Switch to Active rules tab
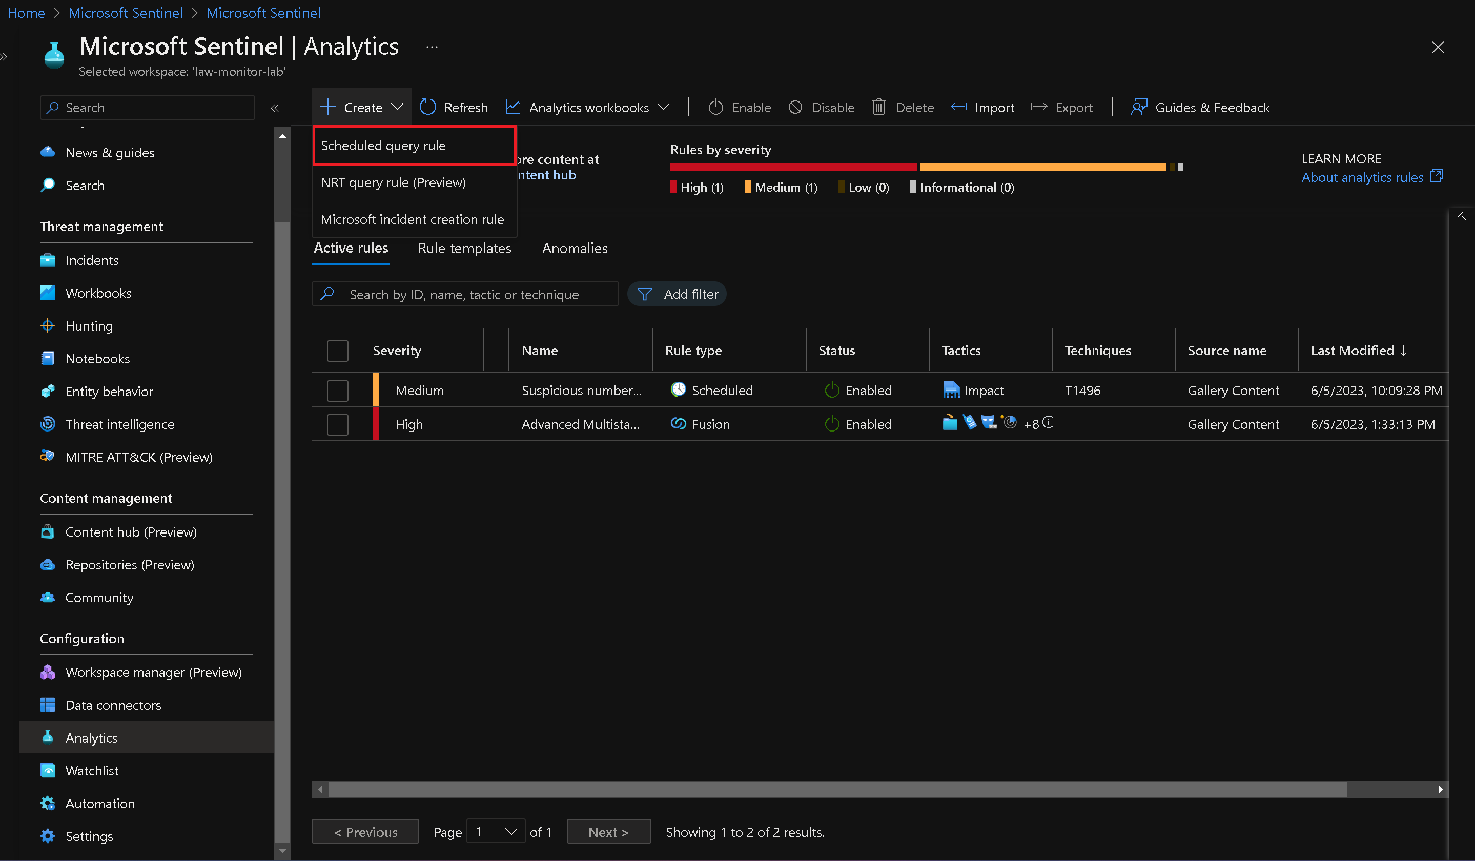Viewport: 1475px width, 861px height. 351,248
